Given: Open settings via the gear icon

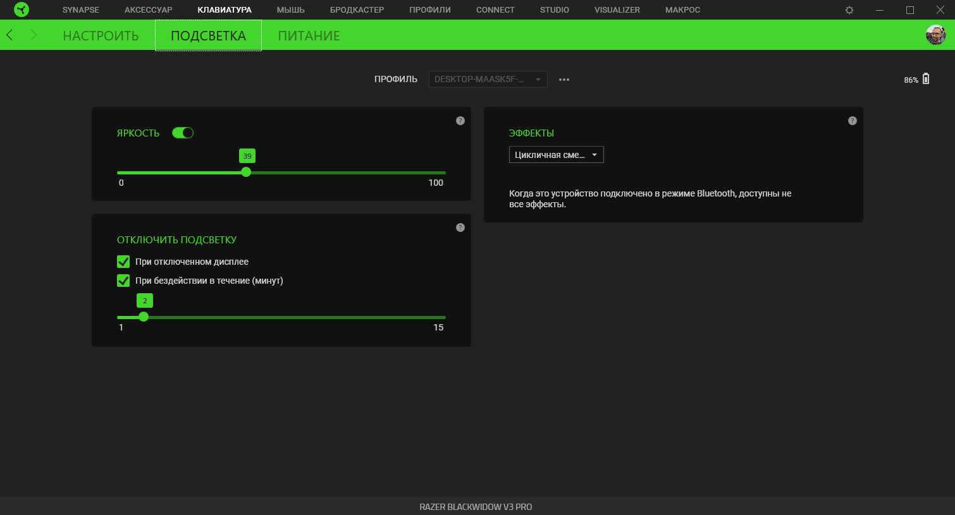Looking at the screenshot, I should click(849, 10).
